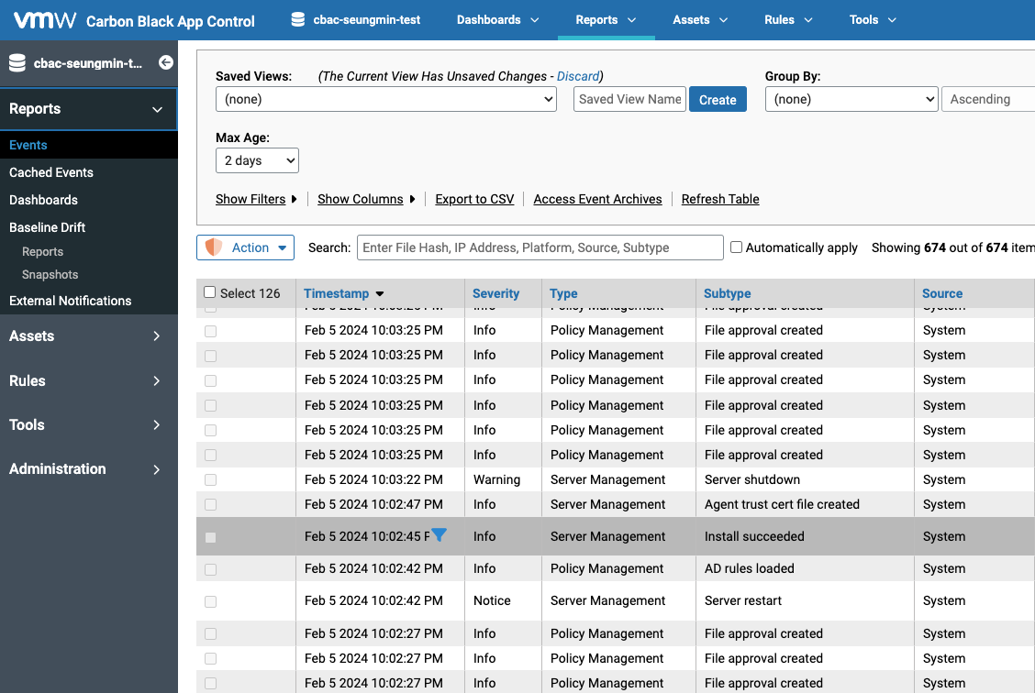
Task: Click Feb 5 2024 10:02:47 PM timestamp
Action: point(373,504)
